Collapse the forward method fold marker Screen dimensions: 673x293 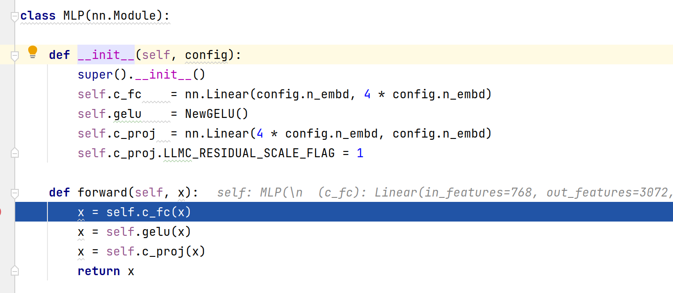(14, 193)
